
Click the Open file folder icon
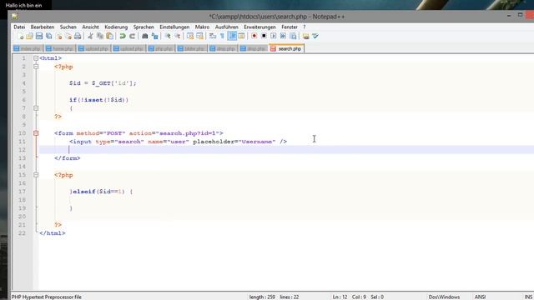click(30, 36)
